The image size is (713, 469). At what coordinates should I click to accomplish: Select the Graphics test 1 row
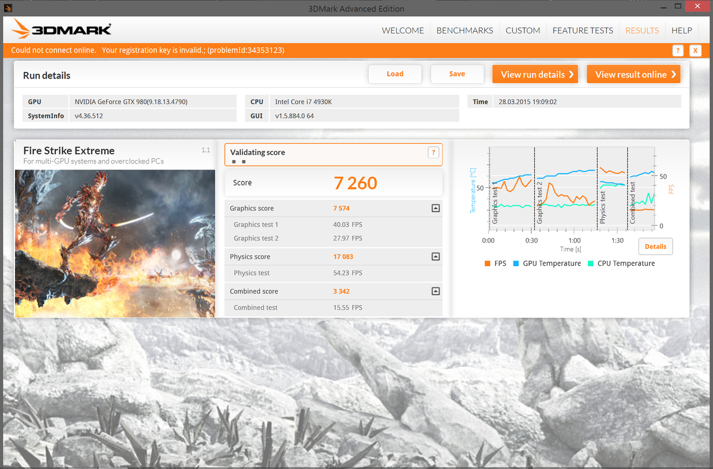pyautogui.click(x=333, y=224)
